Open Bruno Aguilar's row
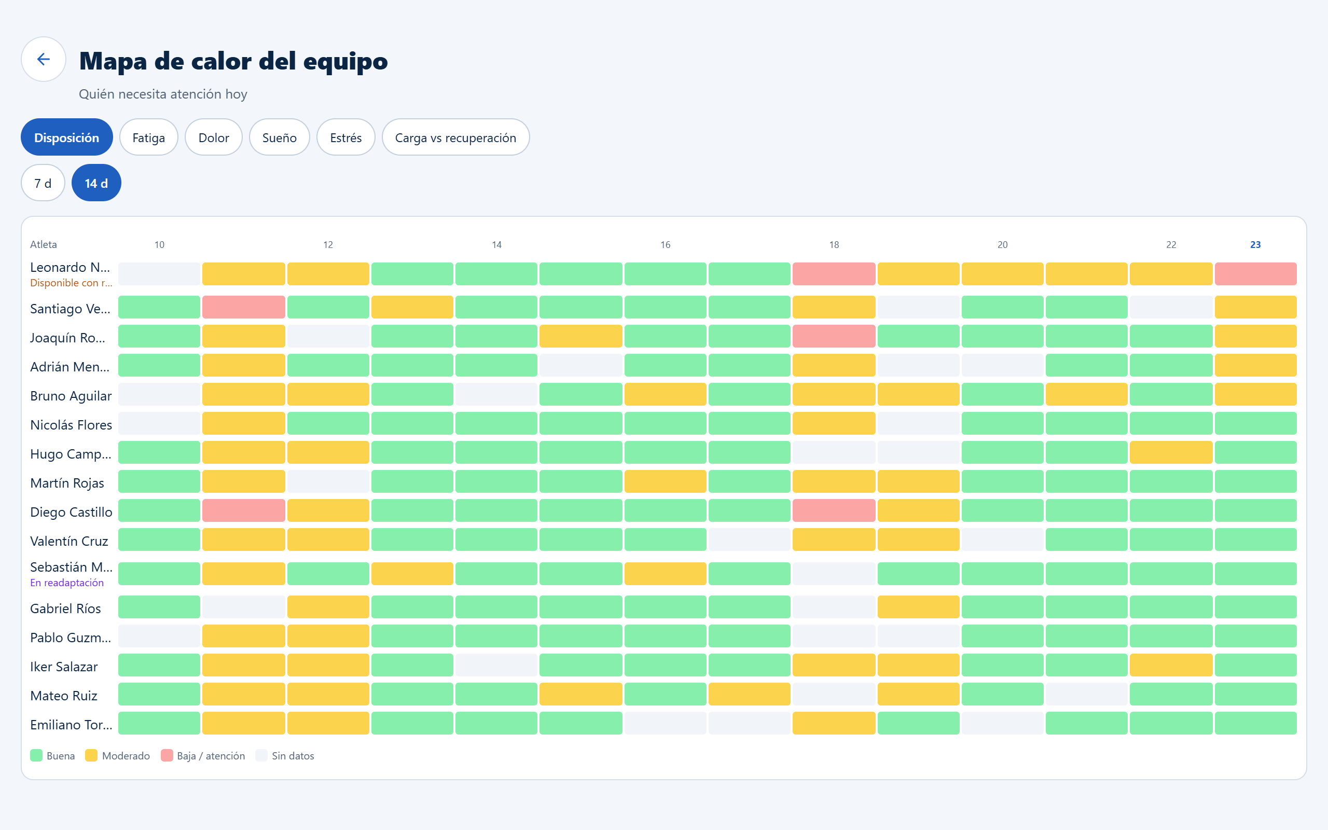The height and width of the screenshot is (830, 1328). coord(663,395)
